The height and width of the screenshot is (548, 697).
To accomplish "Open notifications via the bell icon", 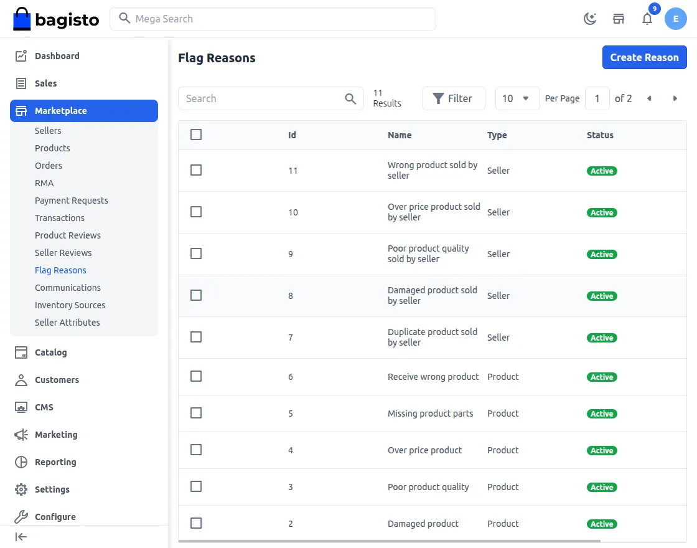I will coord(647,19).
